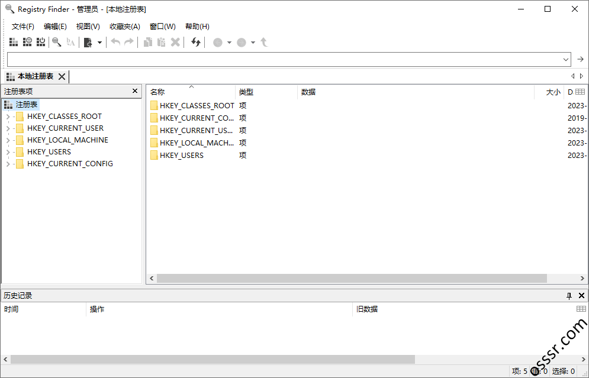Image resolution: width=589 pixels, height=378 pixels.
Task: Click the 操作 column in history
Action: 220,309
